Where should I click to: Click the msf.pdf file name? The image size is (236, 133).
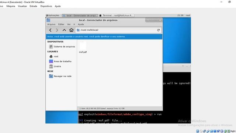click(83, 52)
